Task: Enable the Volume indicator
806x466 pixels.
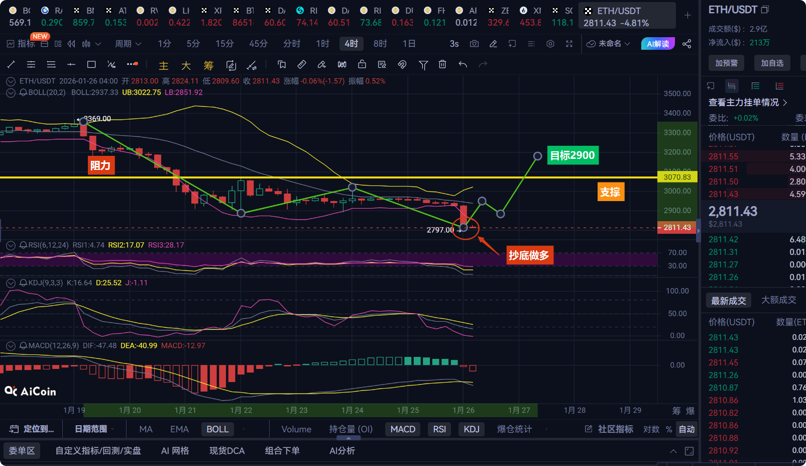Action: coord(296,429)
